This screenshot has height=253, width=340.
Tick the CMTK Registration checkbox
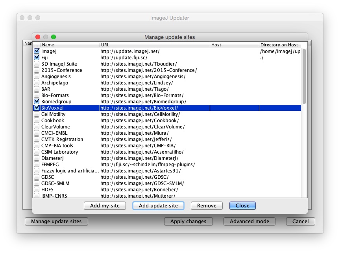(37, 139)
